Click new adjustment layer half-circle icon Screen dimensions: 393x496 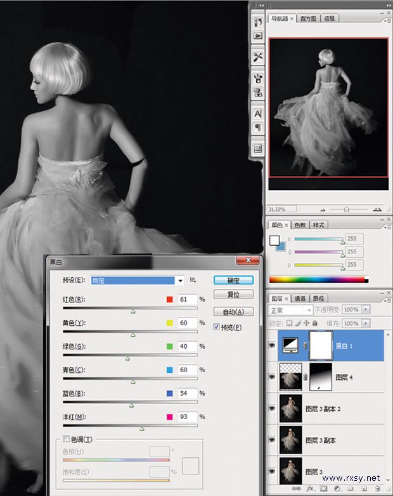click(x=337, y=489)
